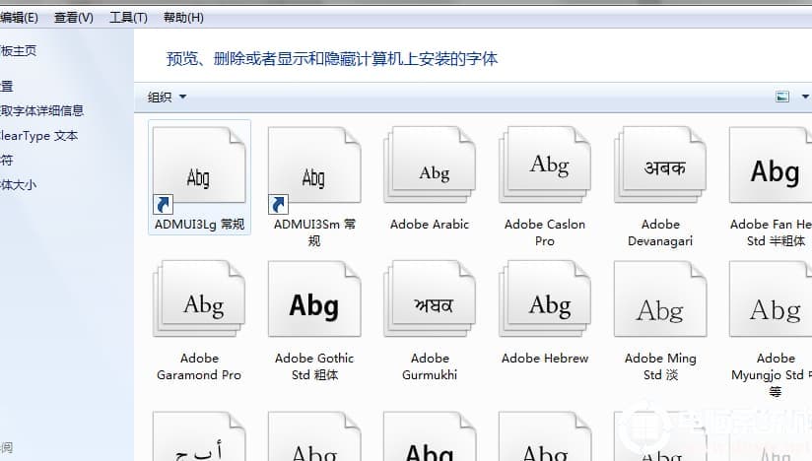Image resolution: width=812 pixels, height=461 pixels.
Task: Open the 组织 dropdown menu
Action: click(167, 97)
